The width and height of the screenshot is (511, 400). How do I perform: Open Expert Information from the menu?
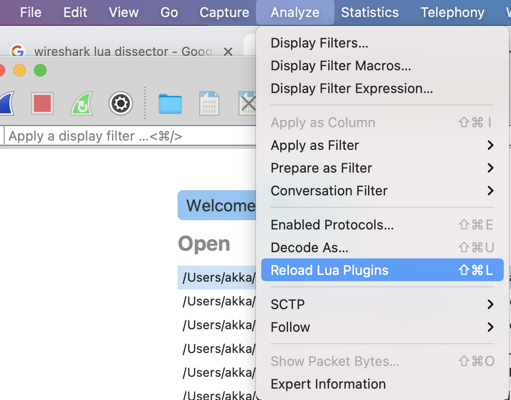328,384
